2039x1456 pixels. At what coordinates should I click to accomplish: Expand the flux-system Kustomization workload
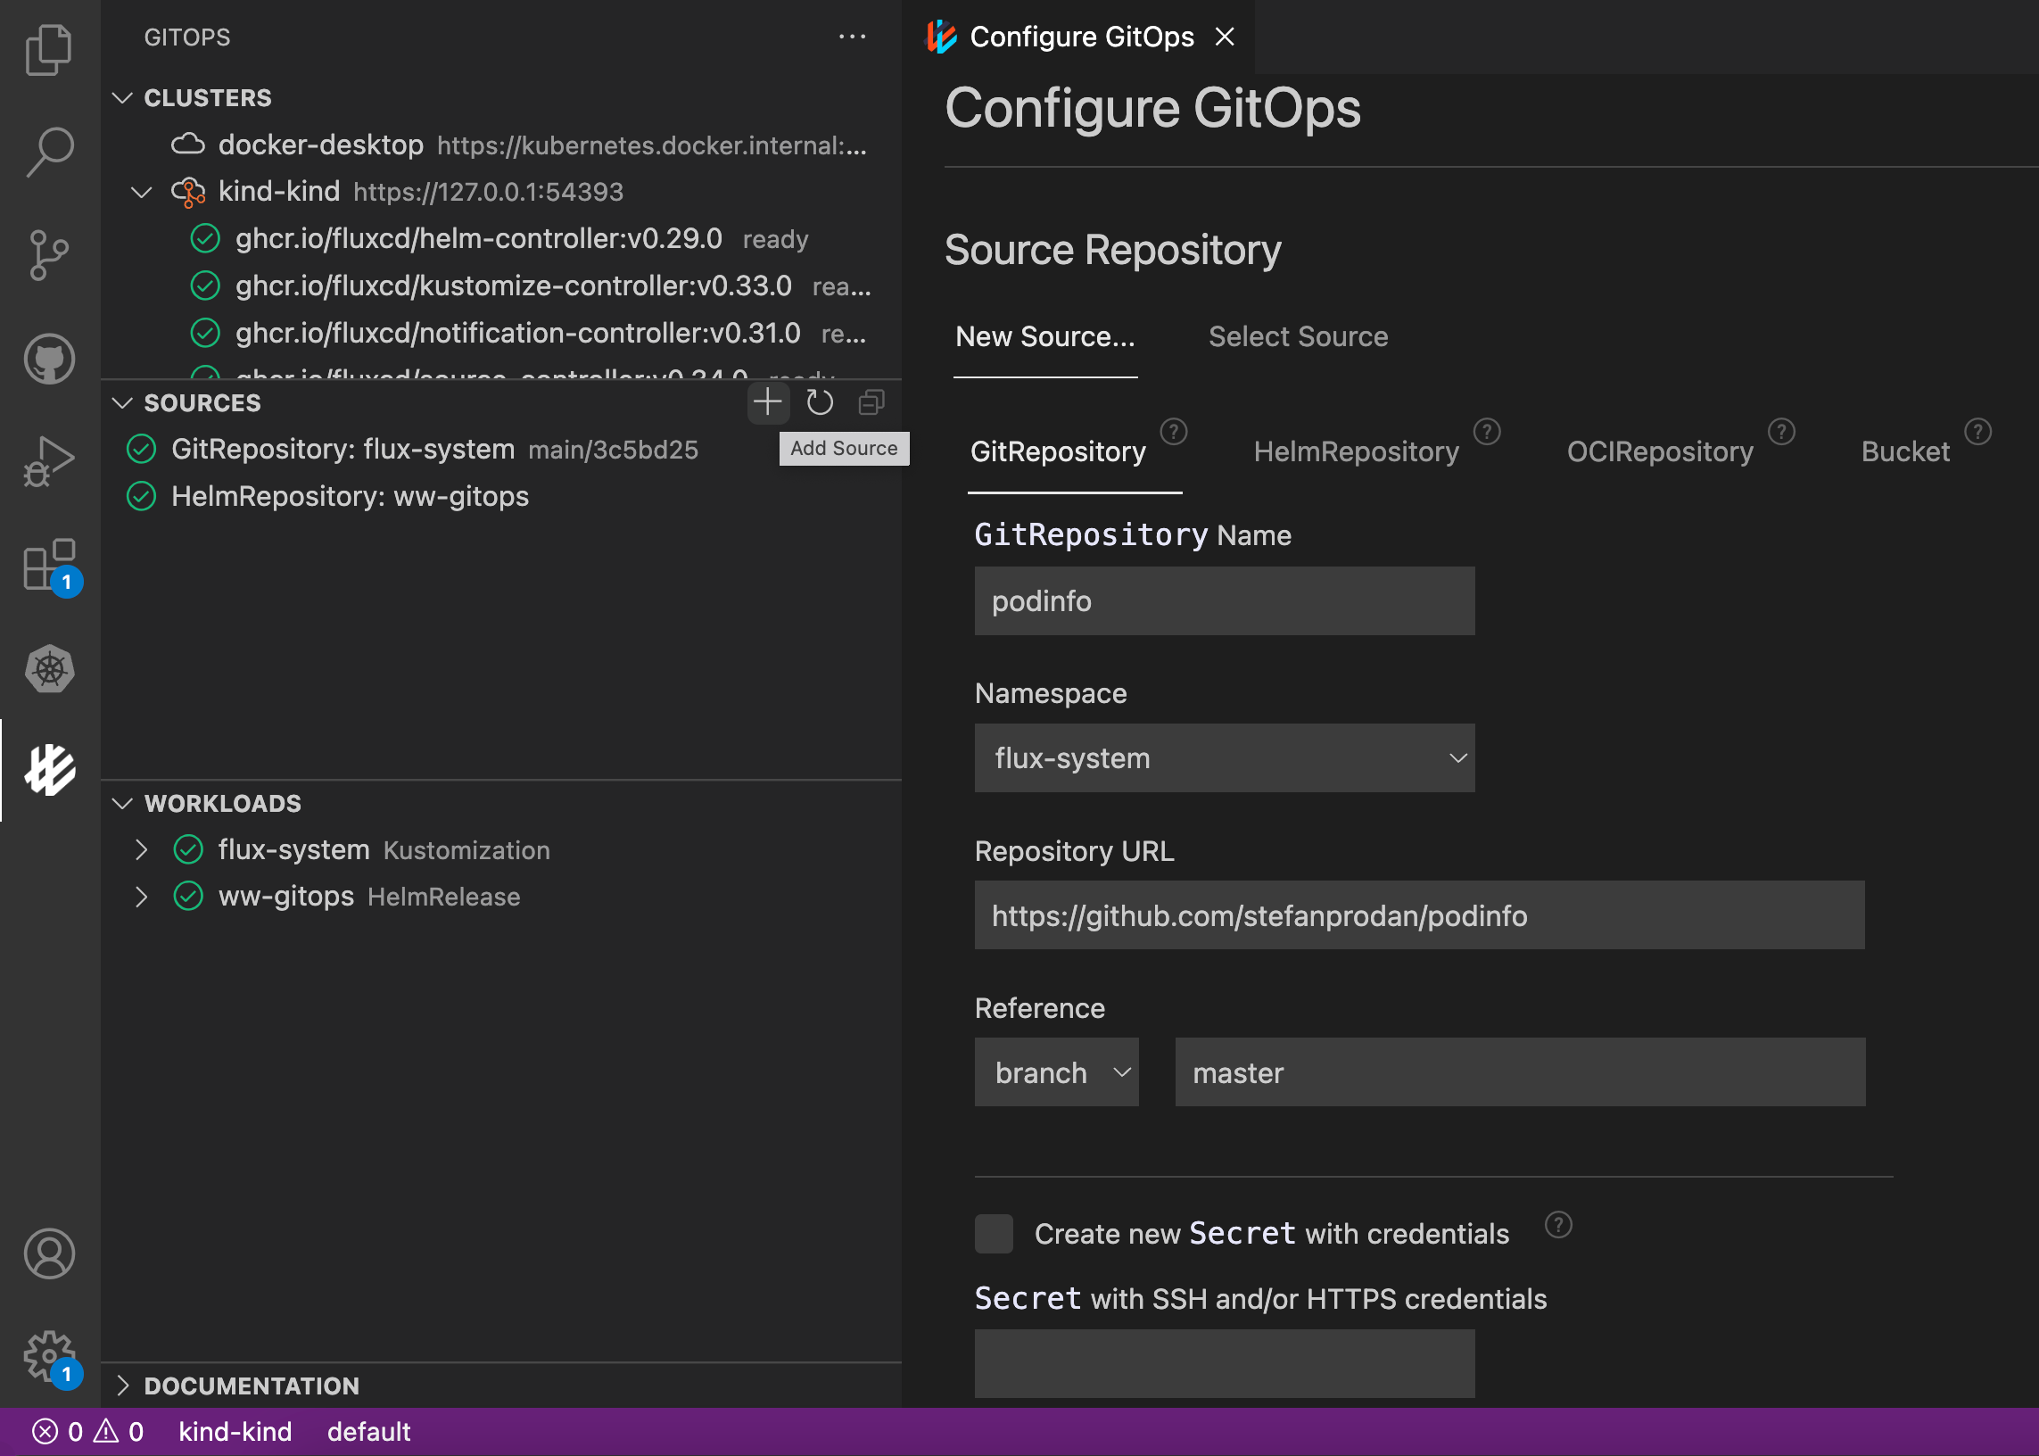(x=142, y=849)
